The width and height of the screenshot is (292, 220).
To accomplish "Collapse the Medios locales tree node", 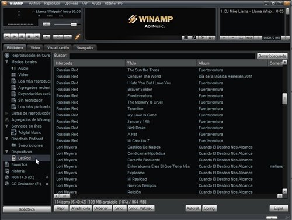I will click(7, 62).
